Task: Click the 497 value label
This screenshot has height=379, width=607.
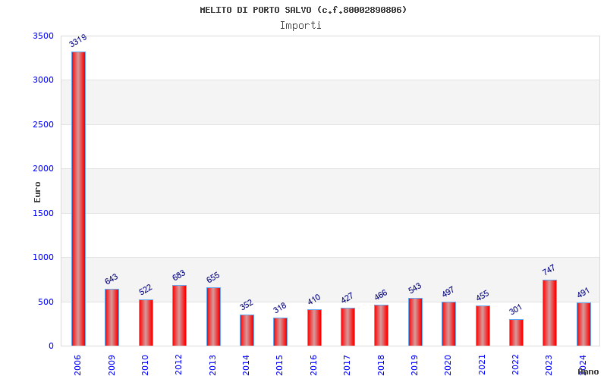Action: tap(448, 292)
